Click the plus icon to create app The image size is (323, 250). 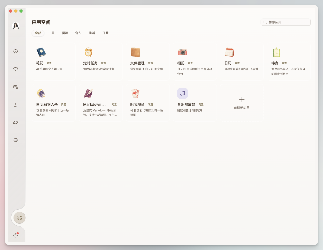[x=242, y=100]
